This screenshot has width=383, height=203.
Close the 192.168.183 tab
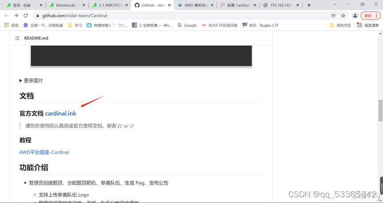298,5
